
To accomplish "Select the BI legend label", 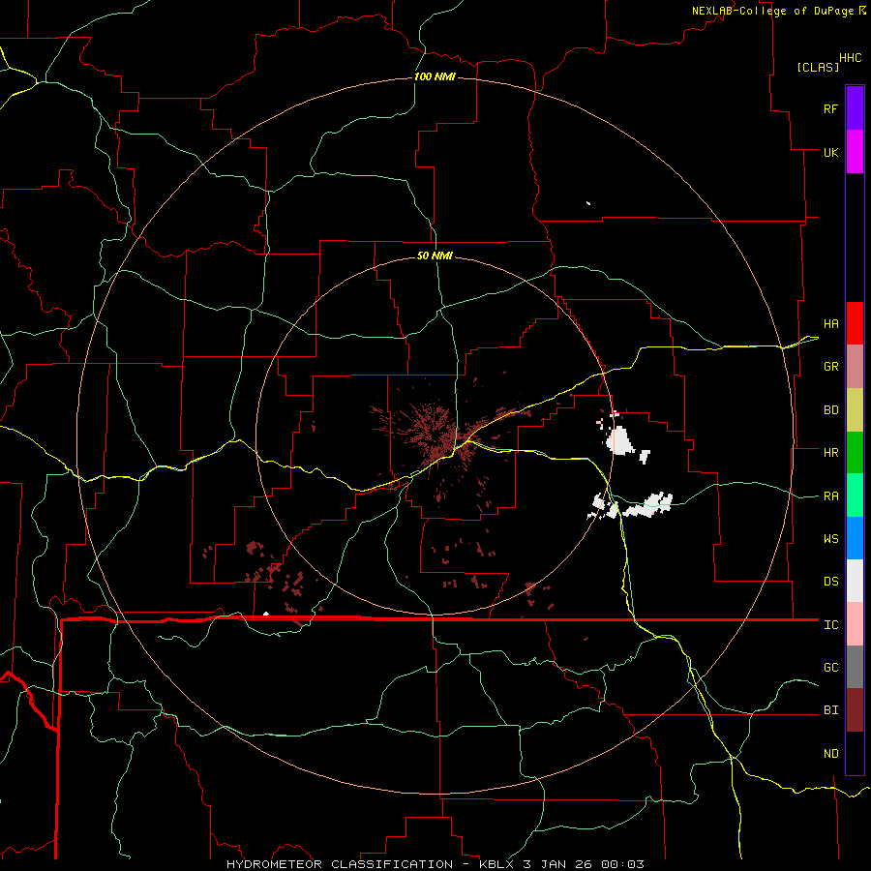I will pyautogui.click(x=830, y=710).
